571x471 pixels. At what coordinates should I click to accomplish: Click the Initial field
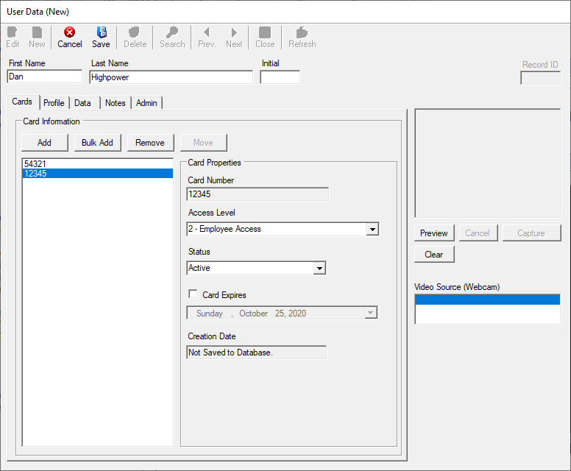[x=280, y=77]
